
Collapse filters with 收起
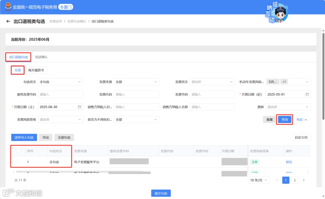coord(302,120)
